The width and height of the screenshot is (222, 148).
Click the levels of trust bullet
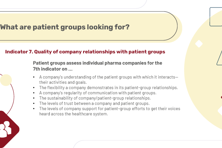(x=94, y=103)
